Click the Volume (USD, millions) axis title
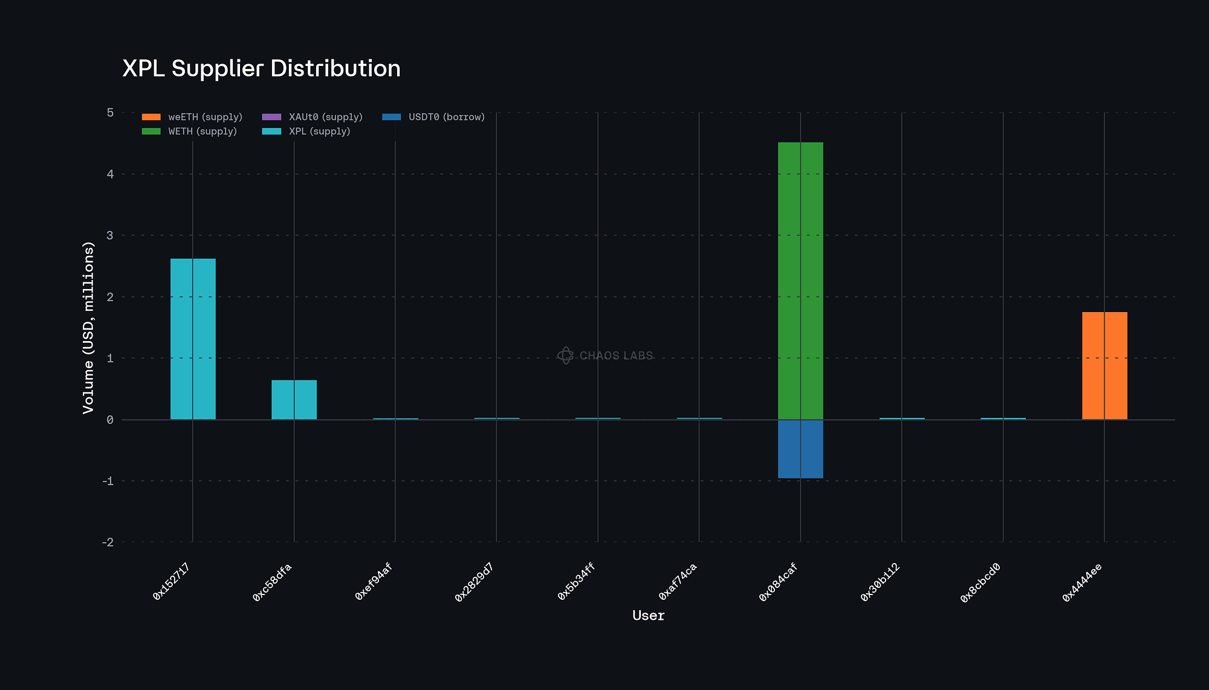 pyautogui.click(x=88, y=327)
